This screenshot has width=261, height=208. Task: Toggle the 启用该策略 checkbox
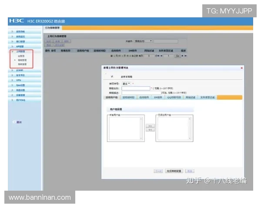click(112, 77)
